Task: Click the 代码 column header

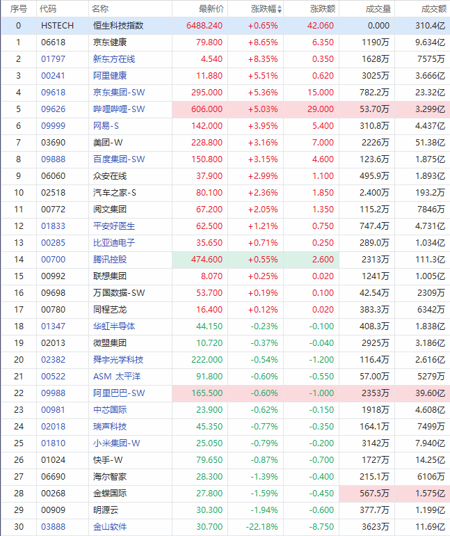Action: [48, 9]
